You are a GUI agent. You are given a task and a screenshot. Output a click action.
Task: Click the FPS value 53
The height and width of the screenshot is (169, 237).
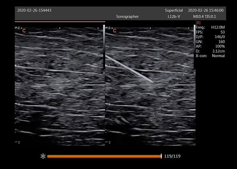point(223,32)
